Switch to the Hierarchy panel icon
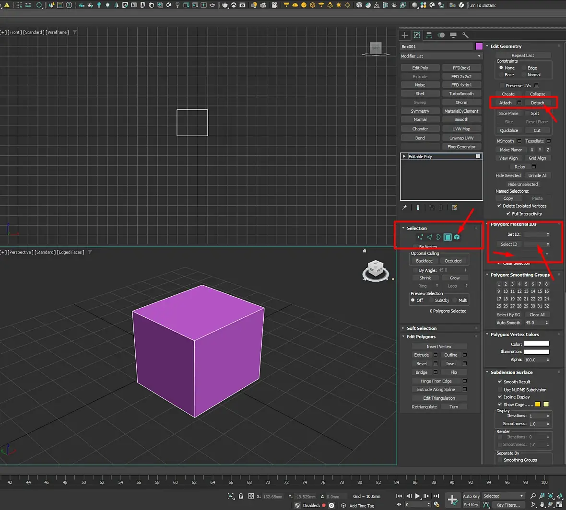The width and height of the screenshot is (566, 510). (429, 35)
